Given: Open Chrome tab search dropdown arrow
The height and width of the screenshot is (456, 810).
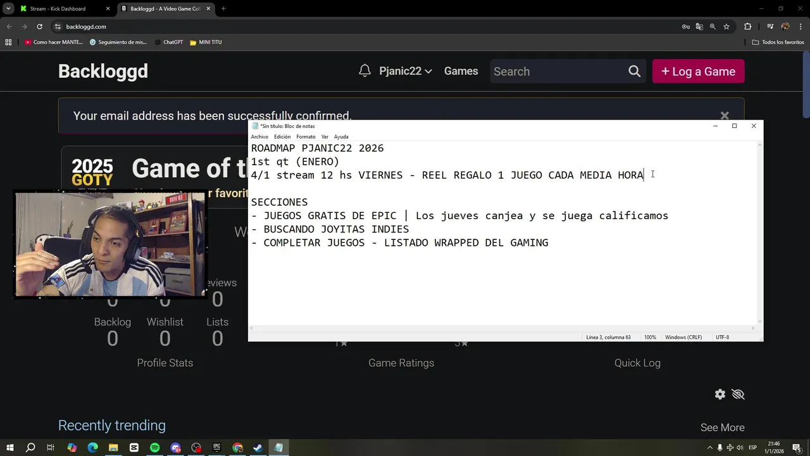Looking at the screenshot, I should coord(8,9).
